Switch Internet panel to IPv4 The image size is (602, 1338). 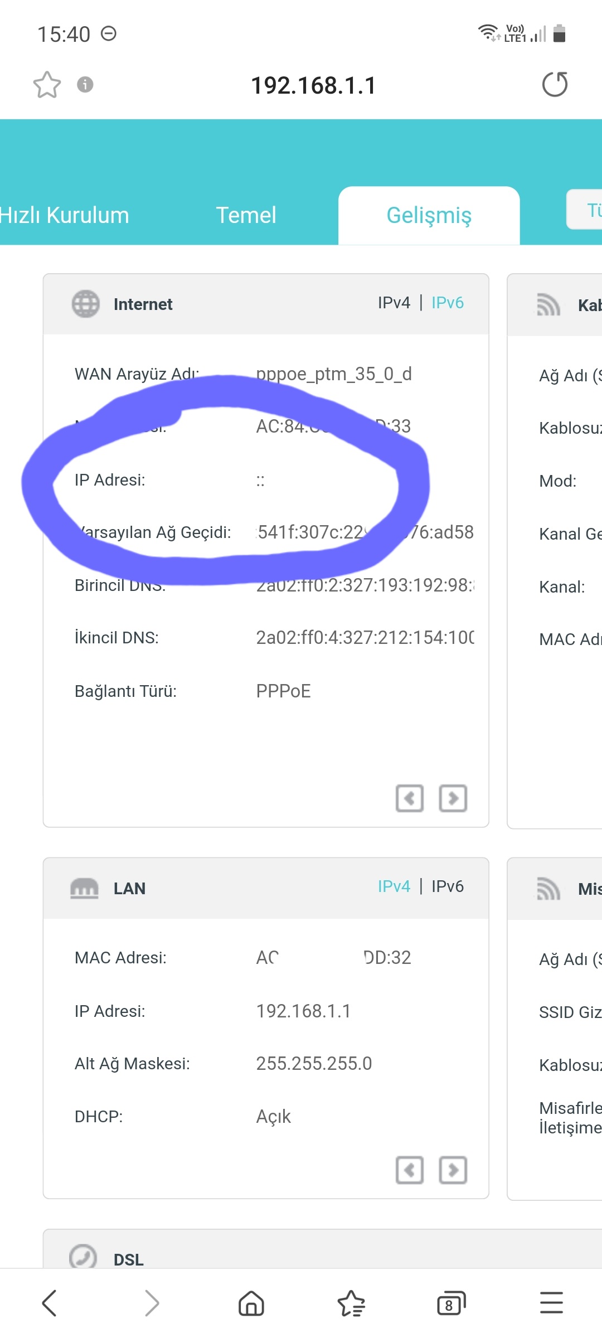[x=394, y=303]
